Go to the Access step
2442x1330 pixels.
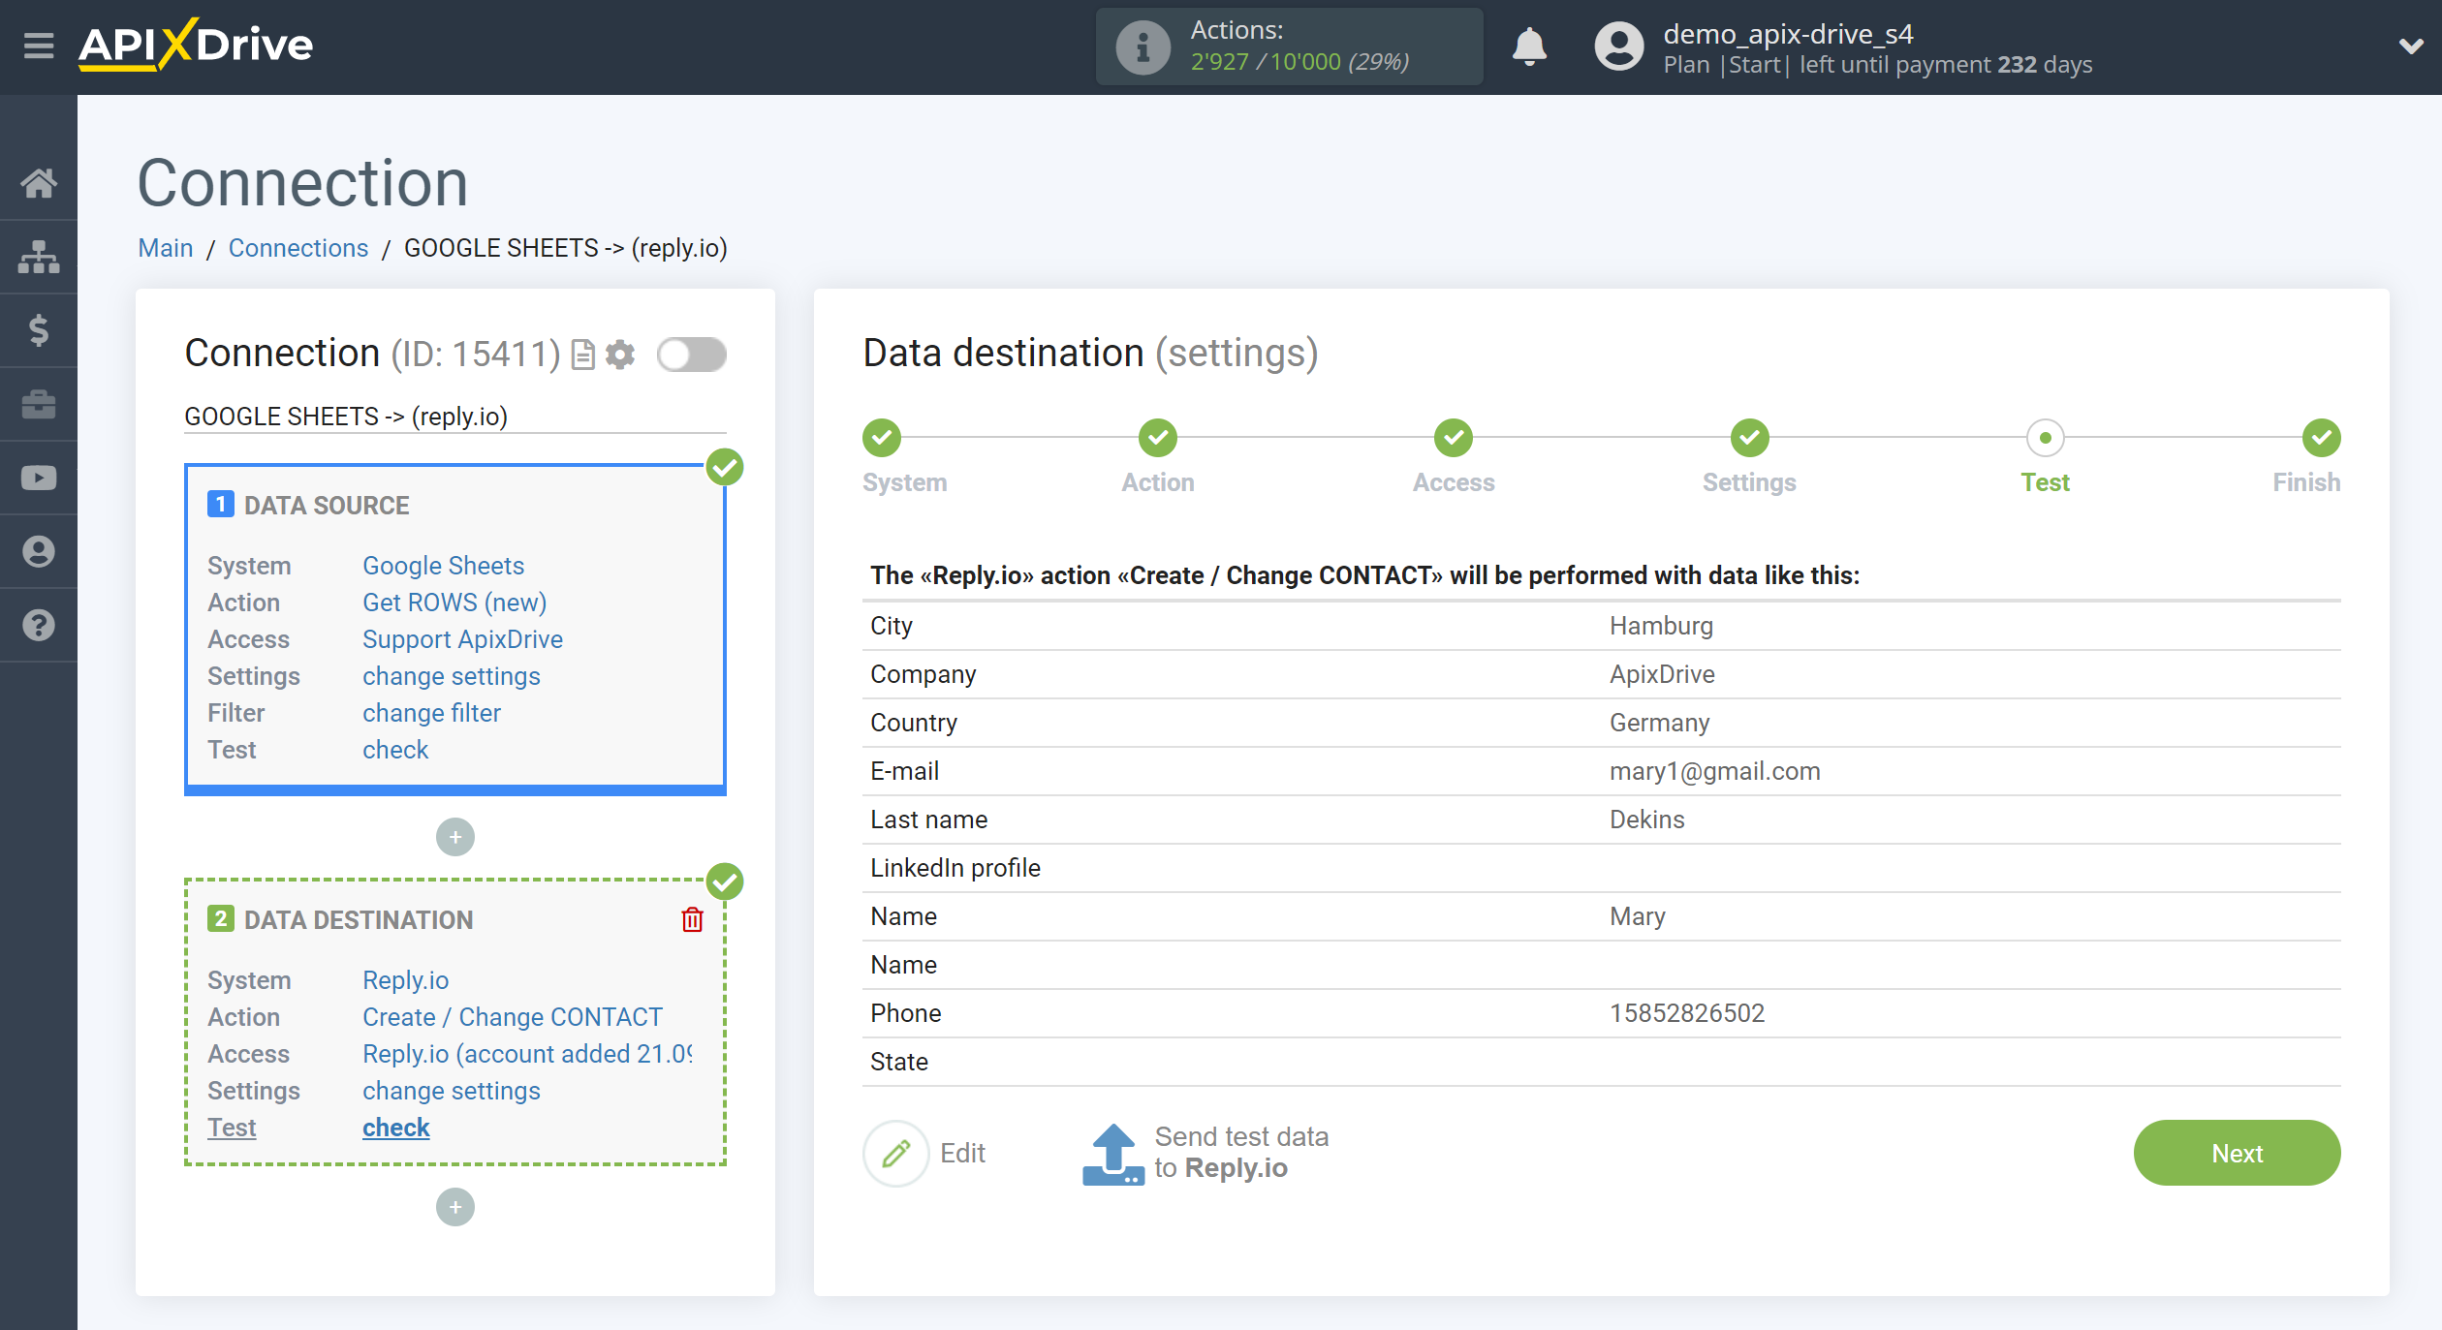(x=1454, y=438)
